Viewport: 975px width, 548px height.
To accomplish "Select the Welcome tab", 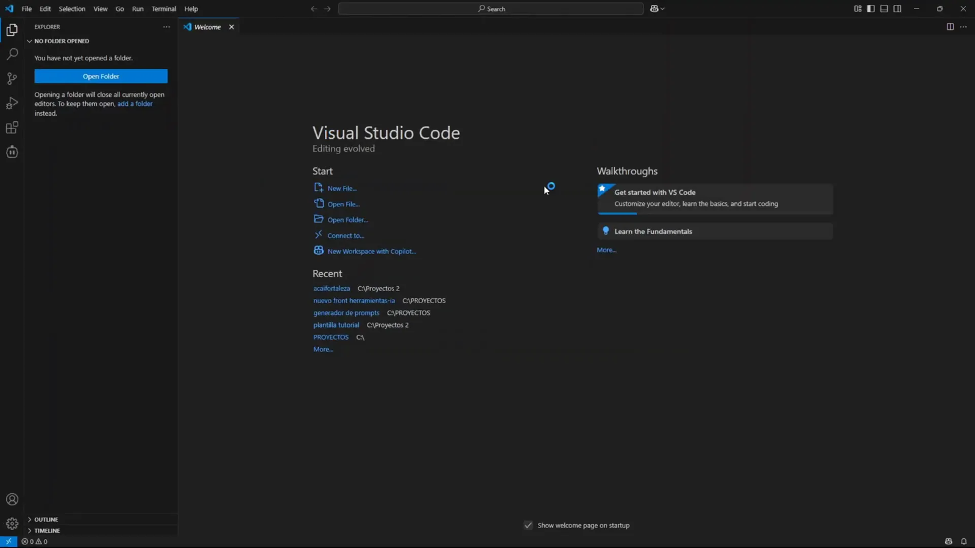I will pos(207,27).
